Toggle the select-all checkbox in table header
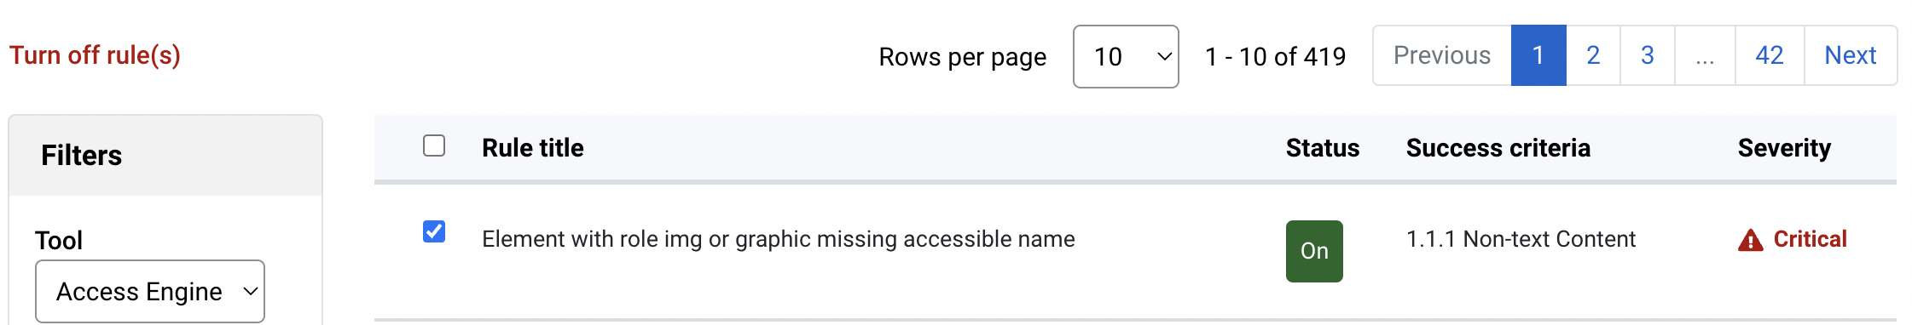This screenshot has height=325, width=1912. tap(434, 145)
